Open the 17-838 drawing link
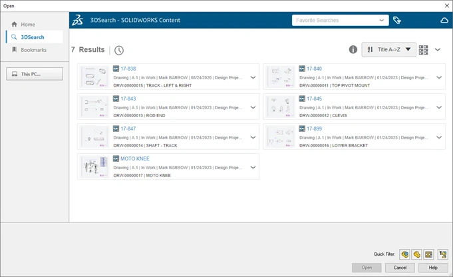 128,69
